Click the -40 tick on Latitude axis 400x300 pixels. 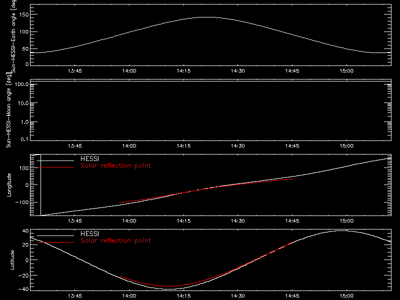point(23,289)
